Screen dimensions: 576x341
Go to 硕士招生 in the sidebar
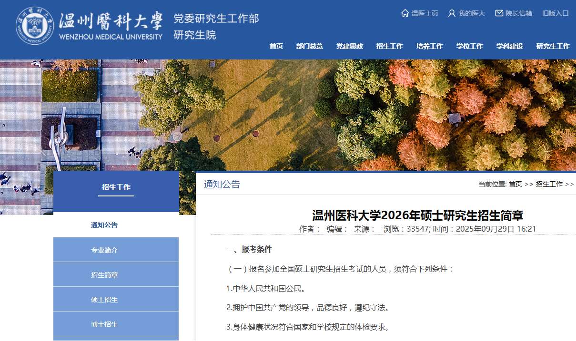coord(104,300)
